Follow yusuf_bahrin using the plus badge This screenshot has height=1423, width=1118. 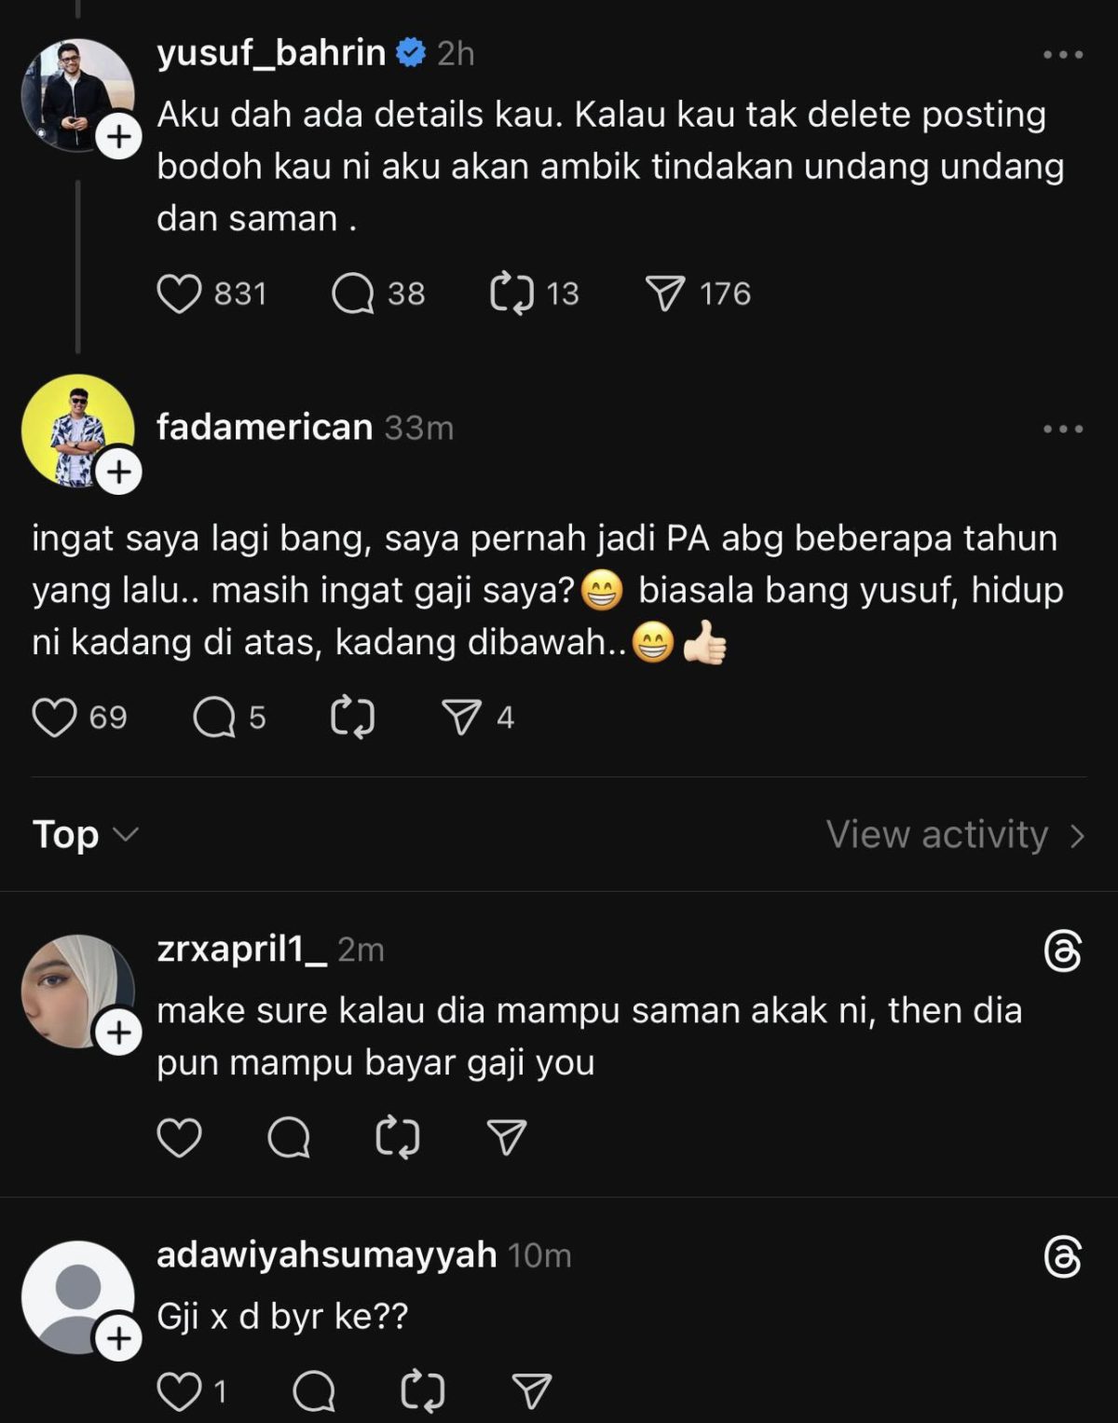[x=119, y=137]
